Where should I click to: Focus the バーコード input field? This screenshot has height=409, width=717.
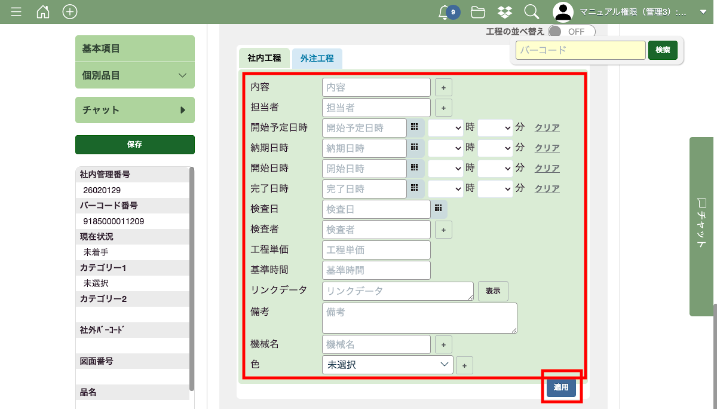click(580, 50)
